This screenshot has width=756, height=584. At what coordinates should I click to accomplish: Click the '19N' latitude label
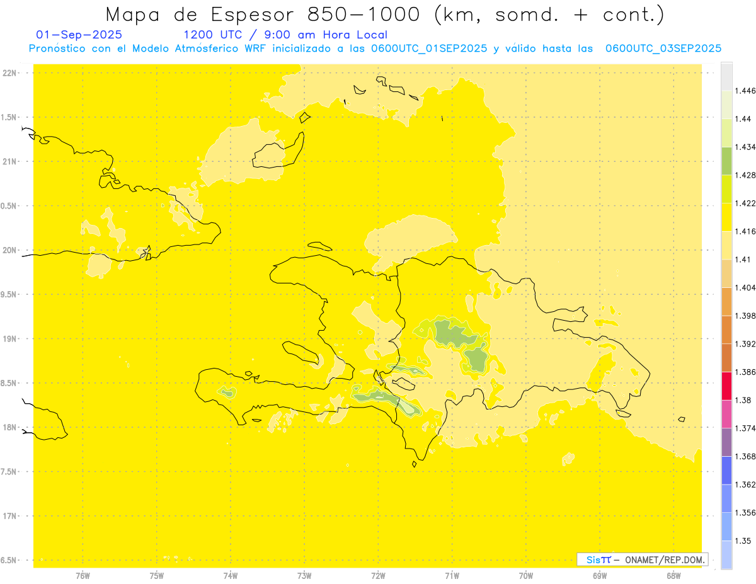10,339
